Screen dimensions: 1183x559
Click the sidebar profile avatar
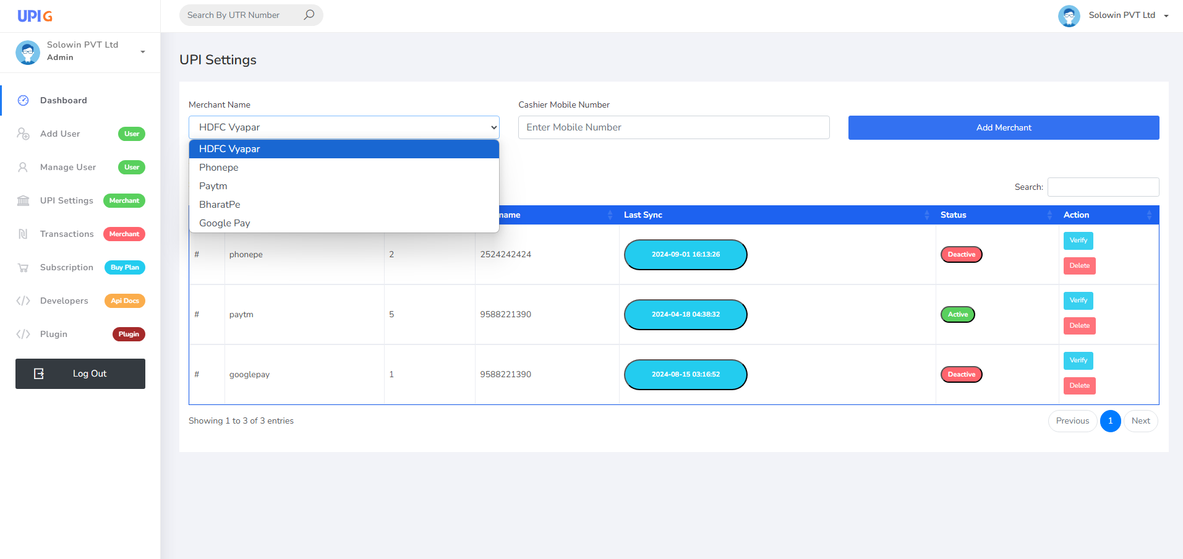28,53
